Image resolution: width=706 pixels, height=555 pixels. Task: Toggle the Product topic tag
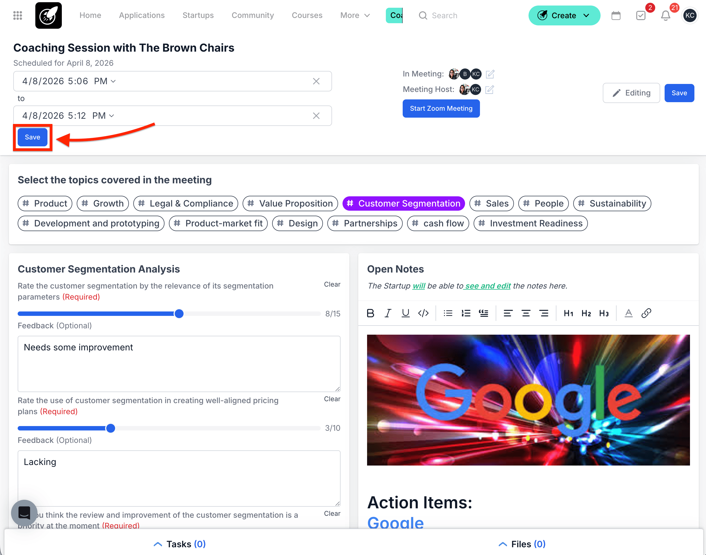tap(45, 204)
